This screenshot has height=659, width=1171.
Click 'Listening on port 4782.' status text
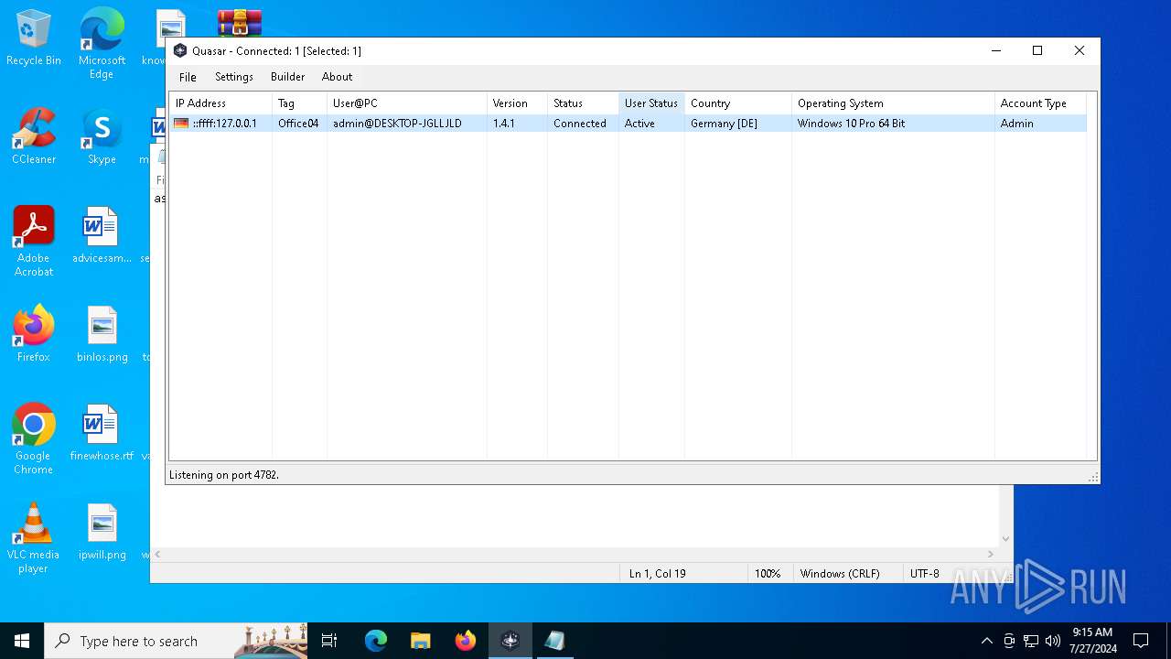coord(224,475)
